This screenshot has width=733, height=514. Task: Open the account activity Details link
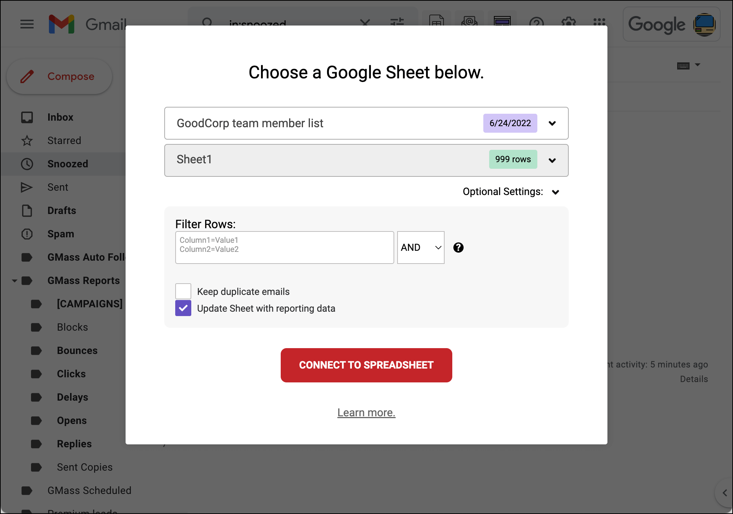click(x=694, y=379)
